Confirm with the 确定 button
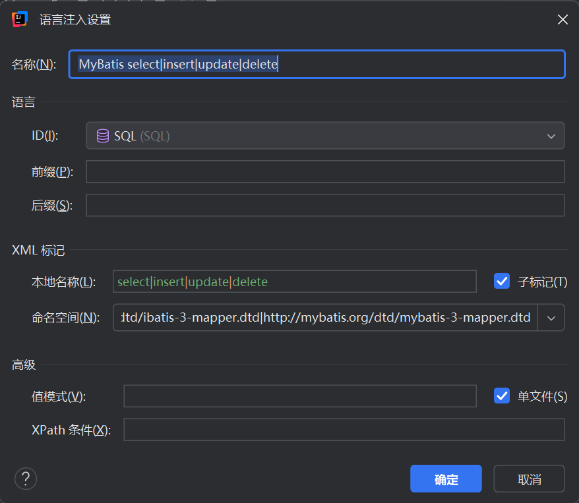Screen dimensions: 579x503 (x=446, y=479)
